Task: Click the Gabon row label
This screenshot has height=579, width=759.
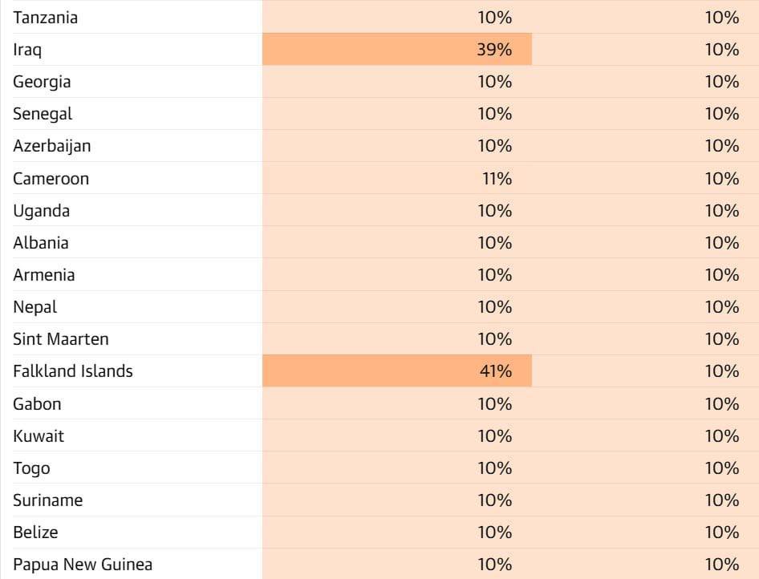Action: [x=37, y=404]
